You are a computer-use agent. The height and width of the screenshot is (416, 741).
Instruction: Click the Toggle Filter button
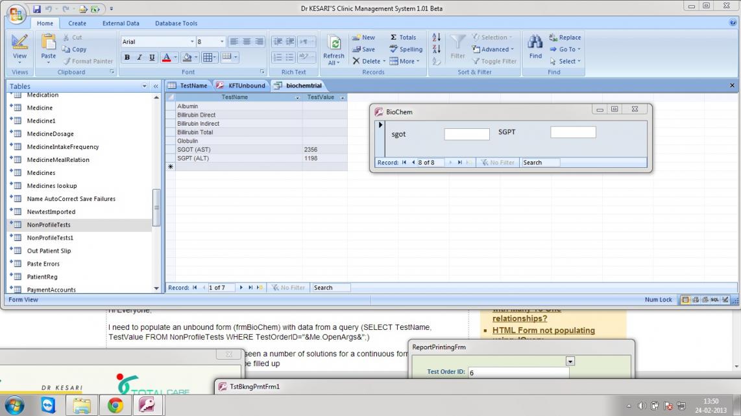point(494,61)
